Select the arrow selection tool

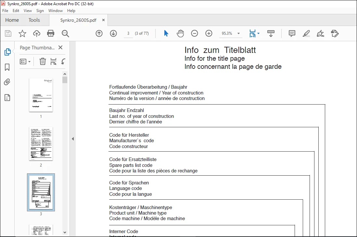click(x=166, y=33)
